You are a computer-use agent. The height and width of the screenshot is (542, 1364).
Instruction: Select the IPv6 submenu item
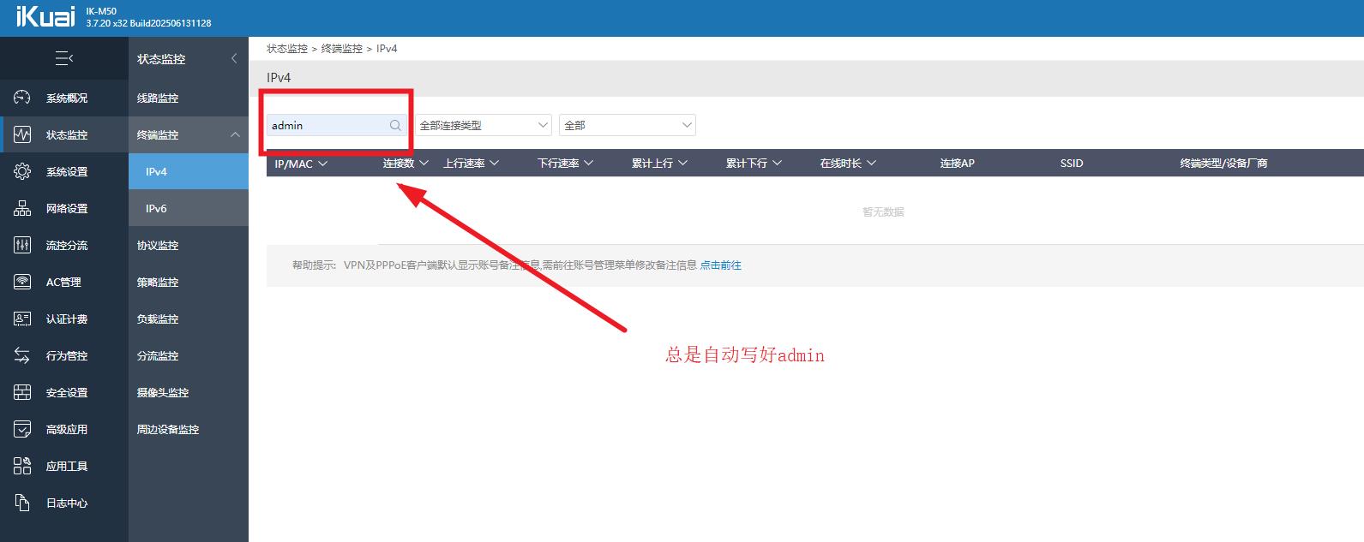(x=156, y=208)
